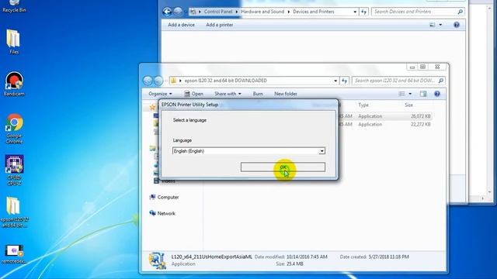Open epson l120 32 and 64 bit desktop folder

coord(14,212)
